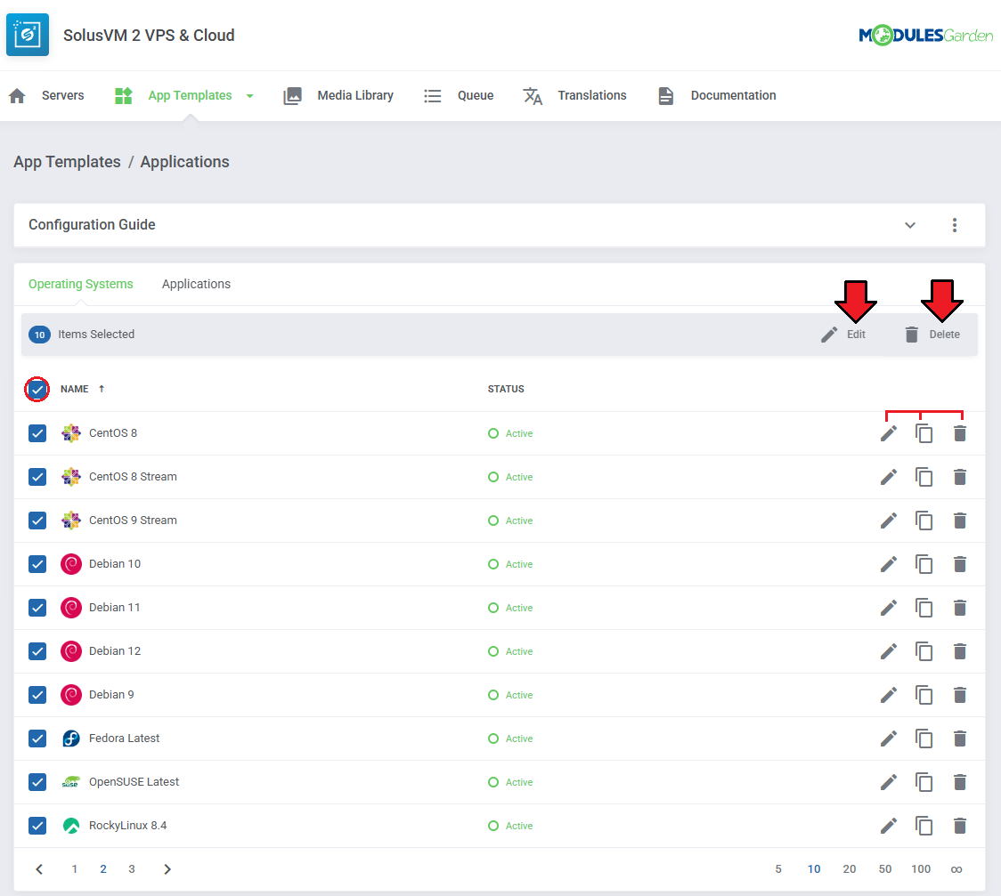Image resolution: width=1001 pixels, height=896 pixels.
Task: Untick the Debian 9 row checkbox
Action: [37, 695]
